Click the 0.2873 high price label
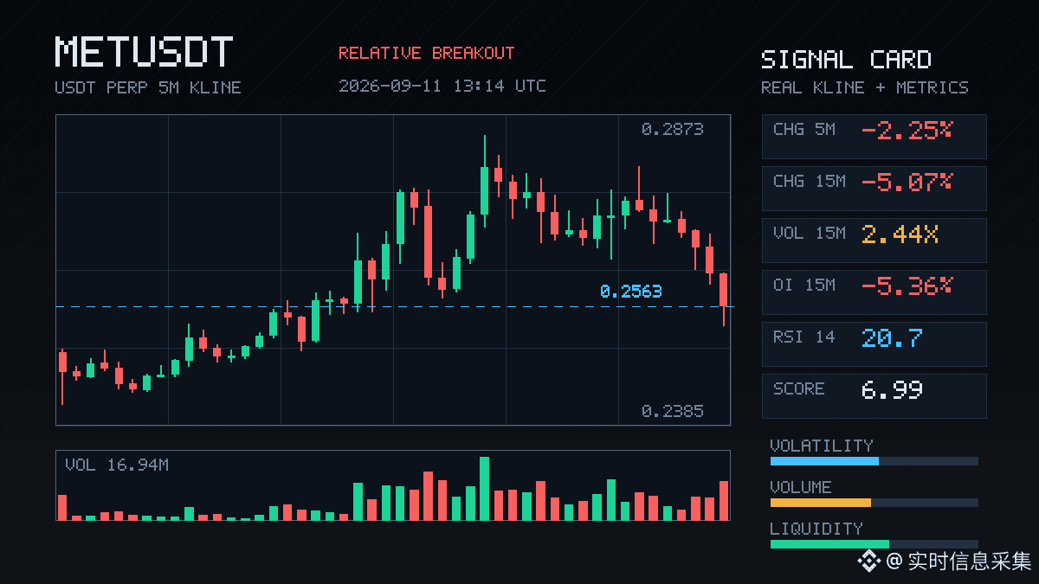 click(673, 129)
